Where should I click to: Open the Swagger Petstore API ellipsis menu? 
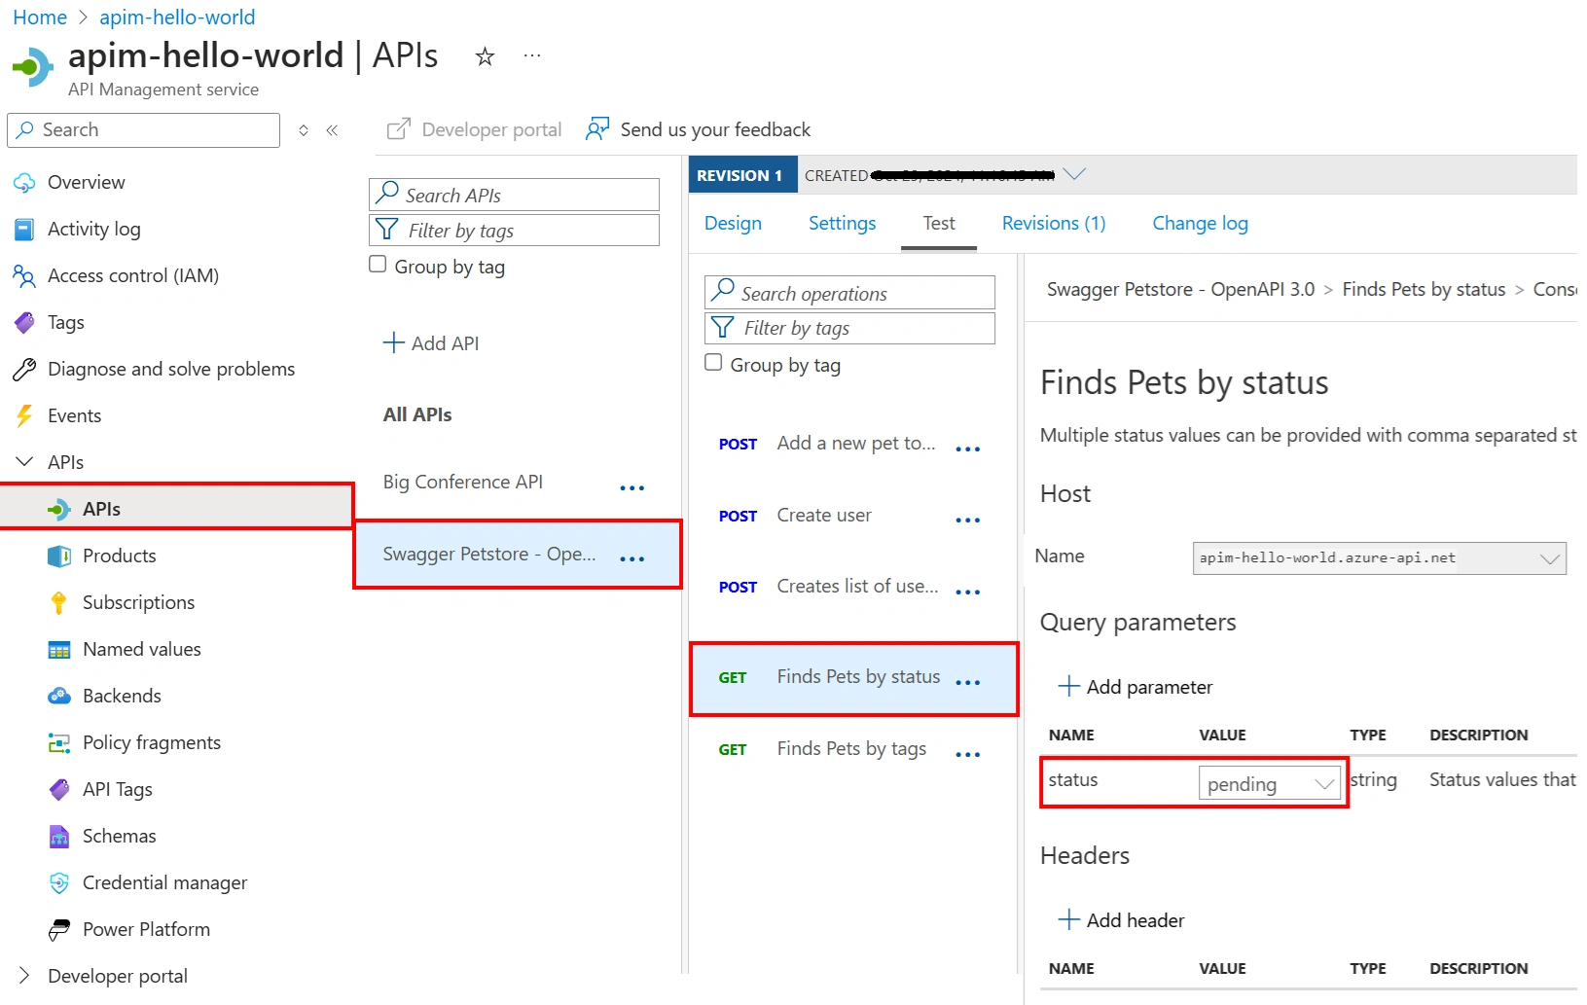[x=632, y=558]
